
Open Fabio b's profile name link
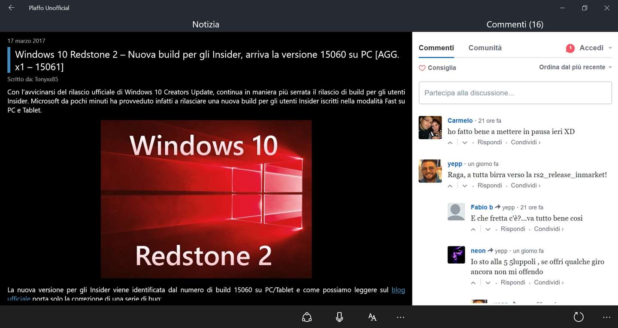point(482,207)
